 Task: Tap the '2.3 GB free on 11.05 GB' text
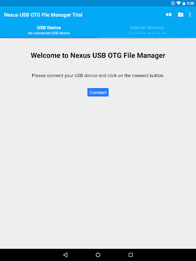(147, 33)
